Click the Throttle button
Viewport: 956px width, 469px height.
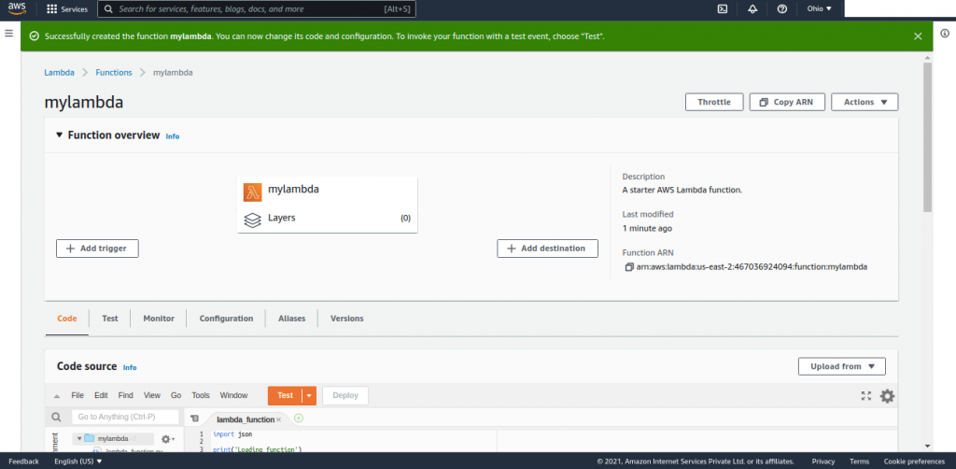714,102
